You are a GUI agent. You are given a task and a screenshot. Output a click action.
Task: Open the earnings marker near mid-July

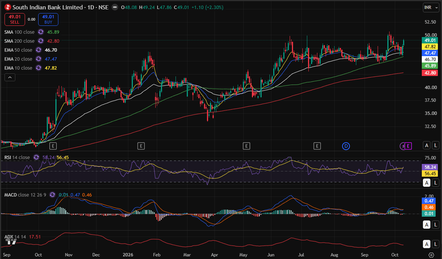point(317,146)
